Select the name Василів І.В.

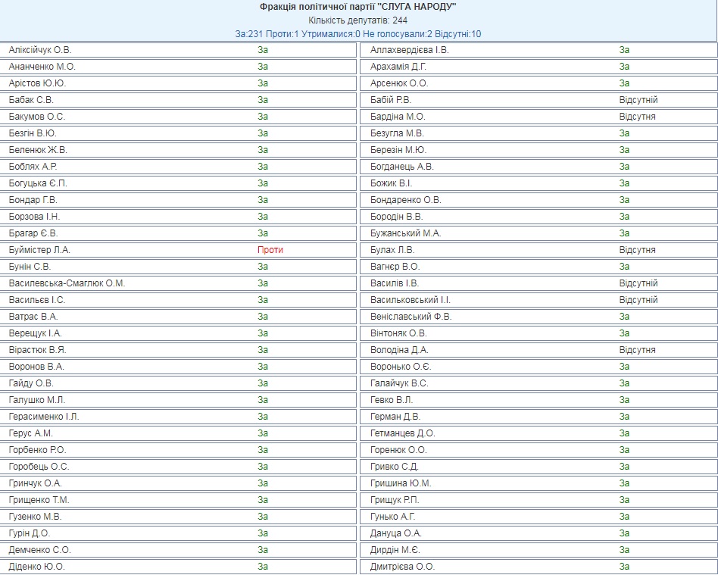pyautogui.click(x=395, y=283)
